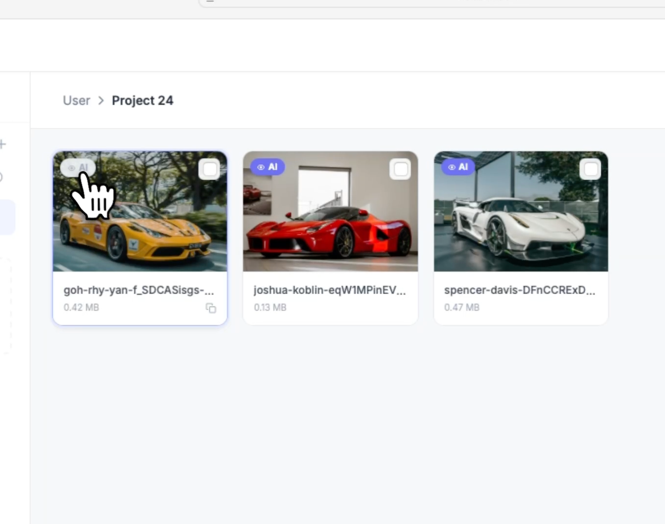Click the duplicate icon on goh-rhy-yan card
The width and height of the screenshot is (665, 524).
click(210, 309)
